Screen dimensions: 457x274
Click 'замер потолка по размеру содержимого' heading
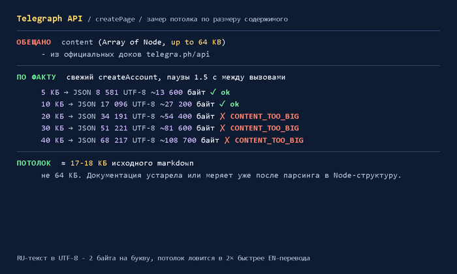click(x=217, y=19)
